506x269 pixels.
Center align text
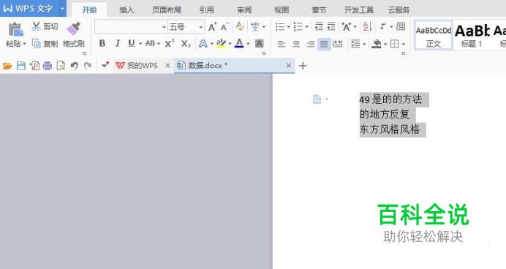(x=296, y=44)
